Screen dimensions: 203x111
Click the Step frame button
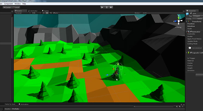[111, 7]
